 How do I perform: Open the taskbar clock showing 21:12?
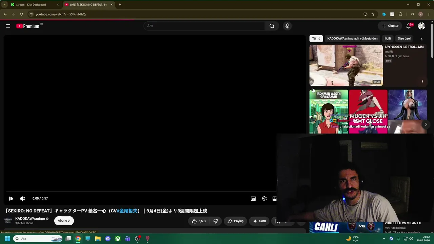423,239
